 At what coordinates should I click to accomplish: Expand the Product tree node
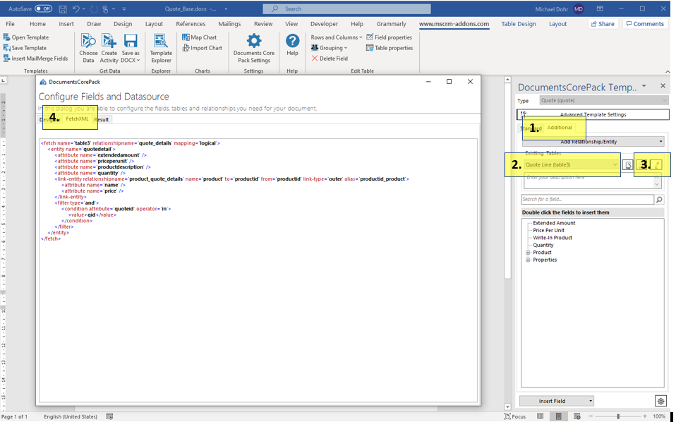click(528, 253)
